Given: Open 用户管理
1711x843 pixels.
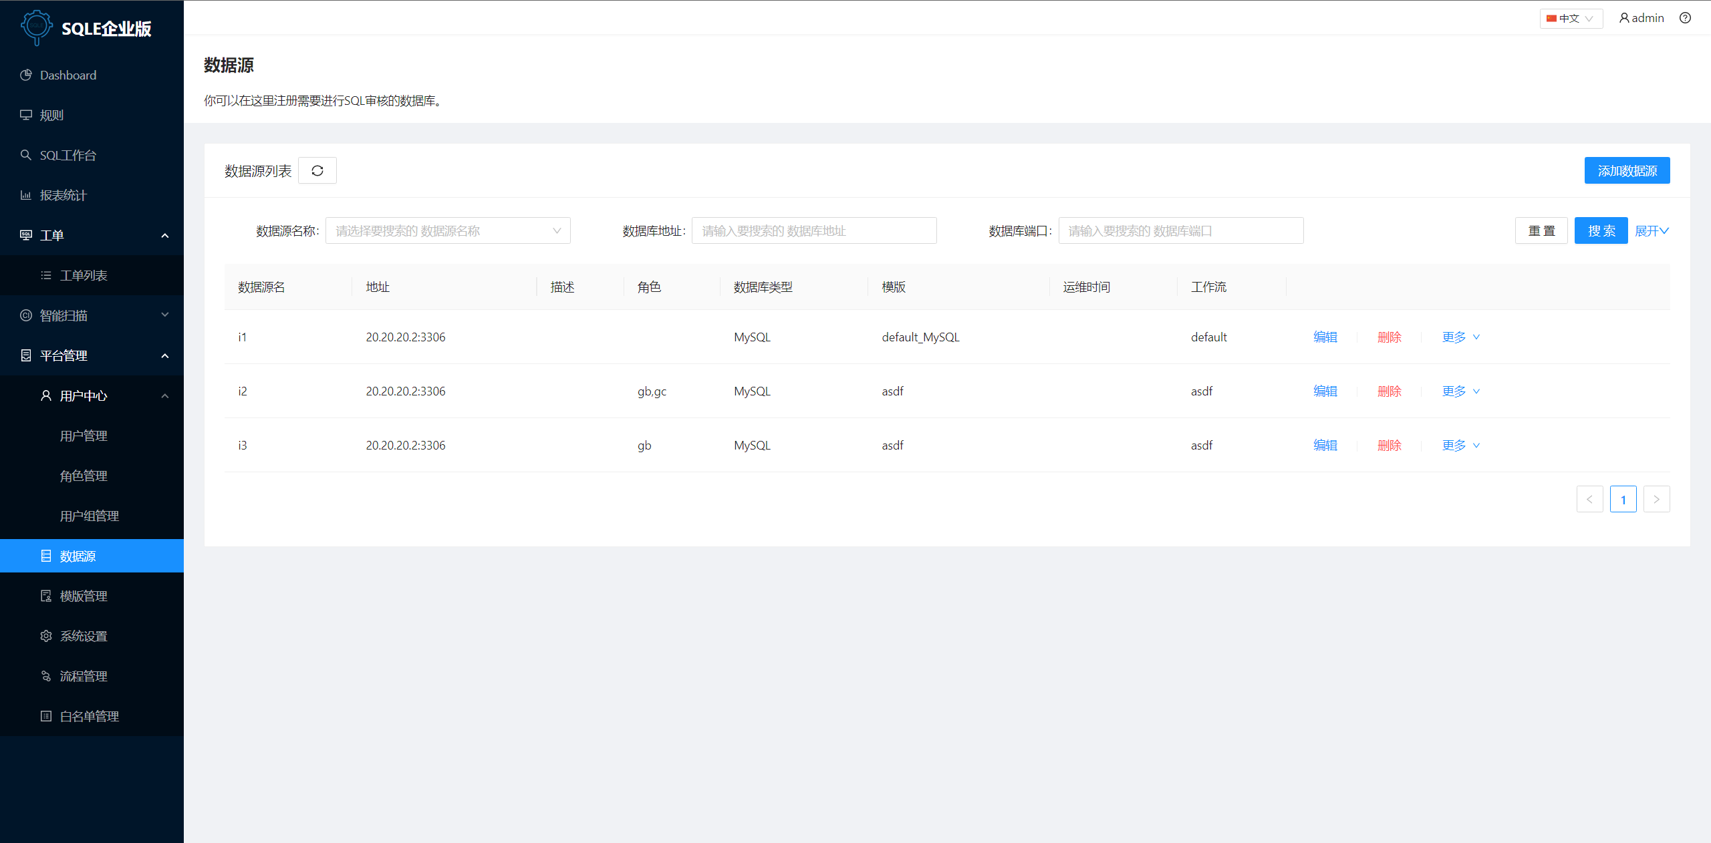Looking at the screenshot, I should click(x=92, y=436).
